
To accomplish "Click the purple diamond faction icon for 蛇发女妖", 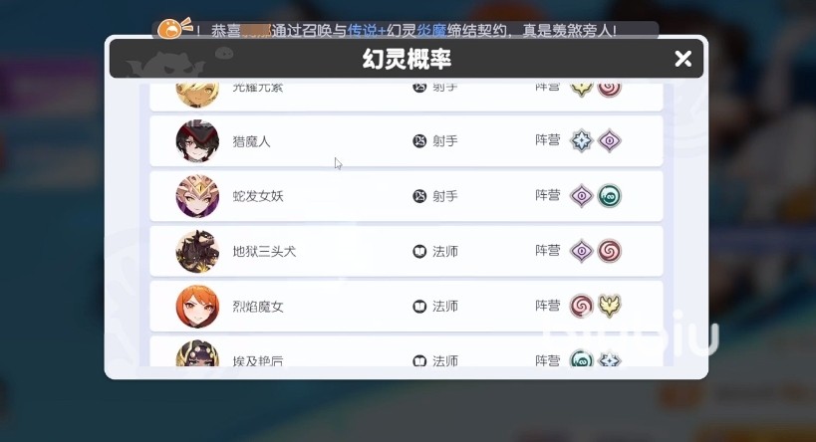I will pyautogui.click(x=581, y=196).
